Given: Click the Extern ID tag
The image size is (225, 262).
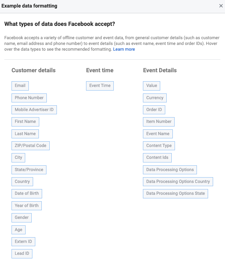Looking at the screenshot, I should point(23,242).
